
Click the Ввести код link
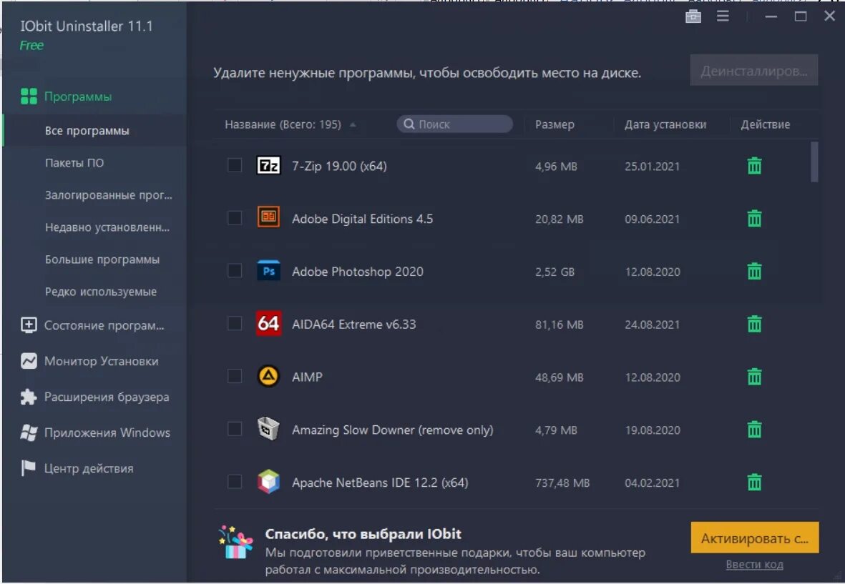754,565
